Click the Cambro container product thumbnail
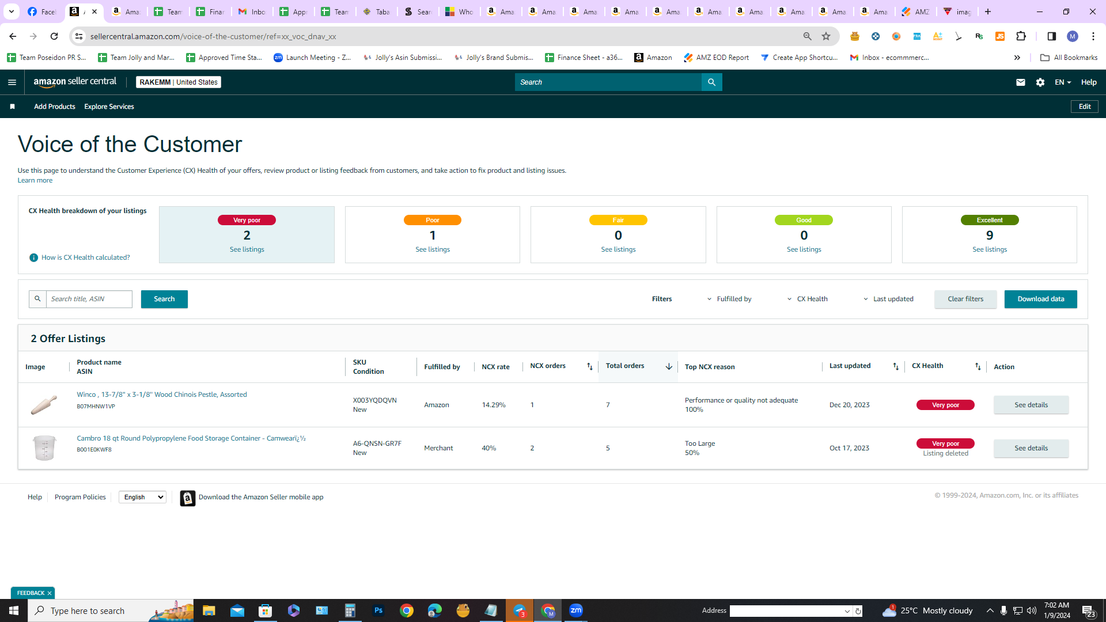Image resolution: width=1106 pixels, height=622 pixels. click(x=44, y=447)
